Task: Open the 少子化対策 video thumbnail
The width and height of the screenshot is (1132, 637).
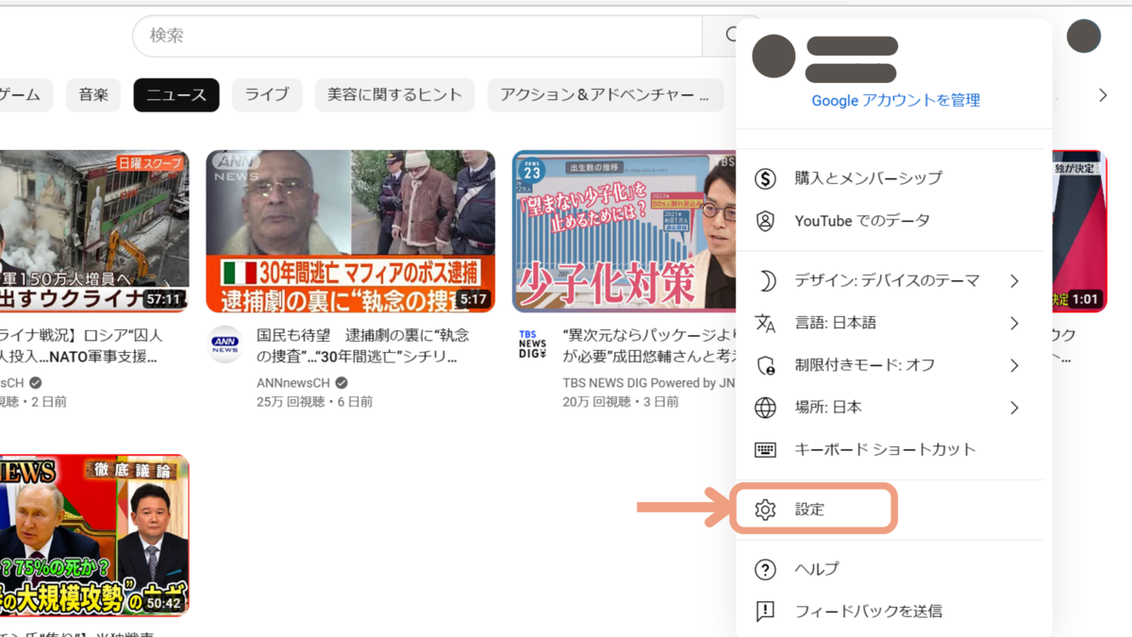Action: click(x=624, y=231)
